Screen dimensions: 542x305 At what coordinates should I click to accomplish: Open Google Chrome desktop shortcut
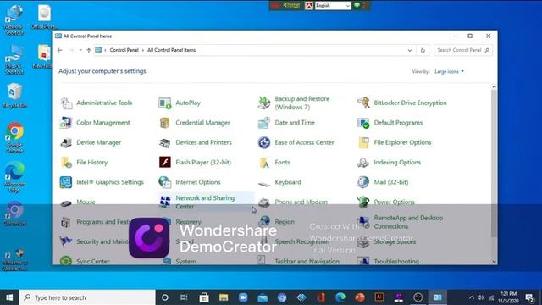coord(14,137)
